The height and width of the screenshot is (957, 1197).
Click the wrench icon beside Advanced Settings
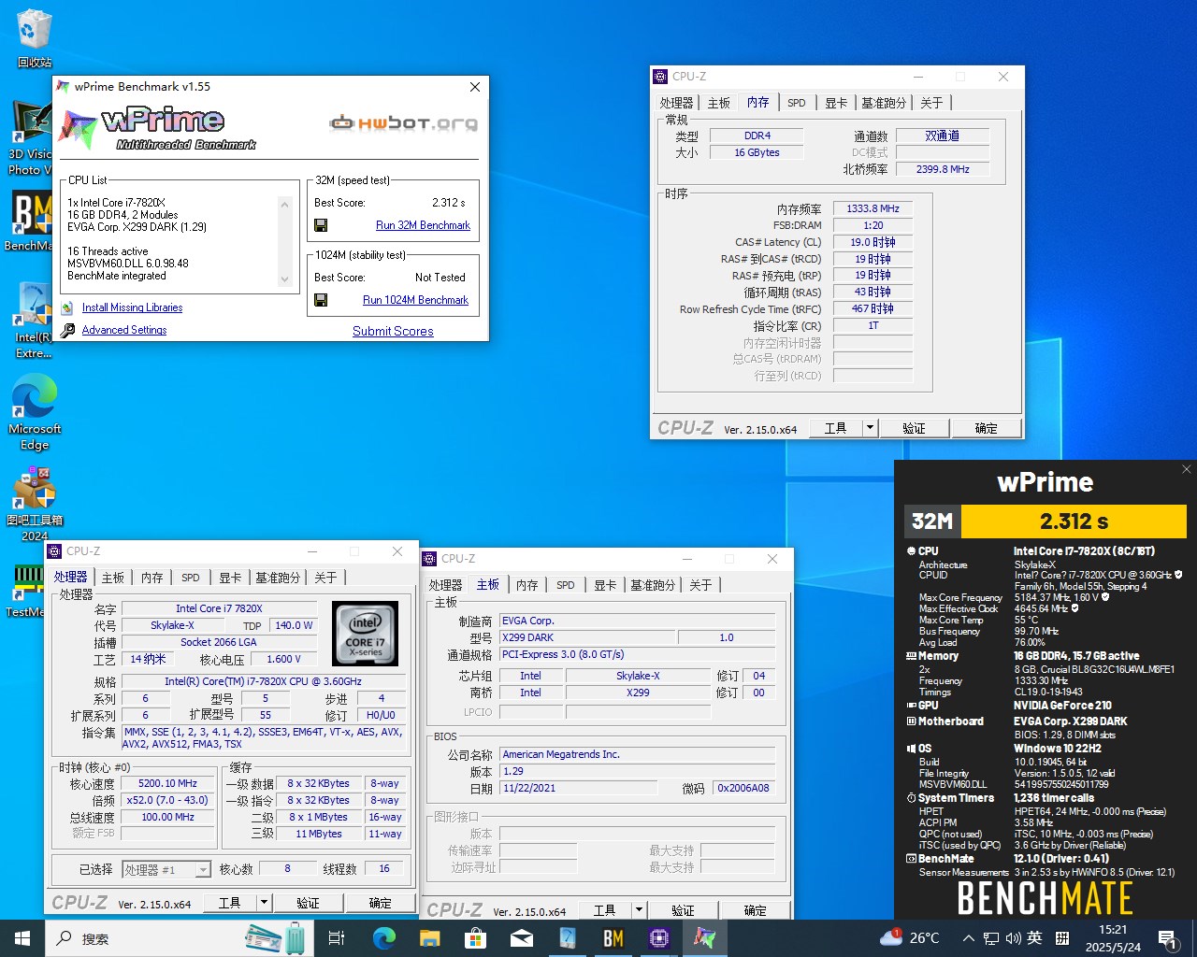67,330
